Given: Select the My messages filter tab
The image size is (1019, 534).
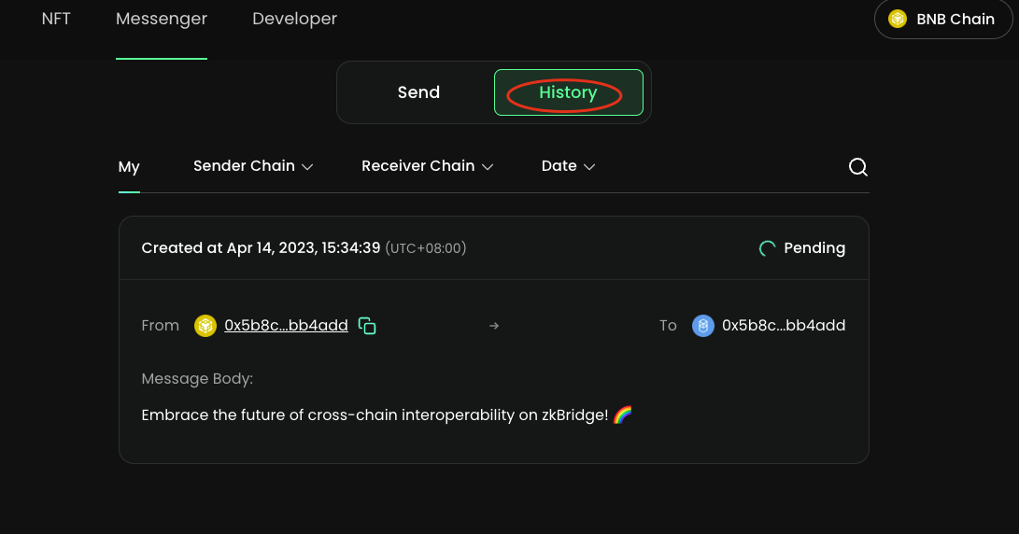Looking at the screenshot, I should click(129, 167).
